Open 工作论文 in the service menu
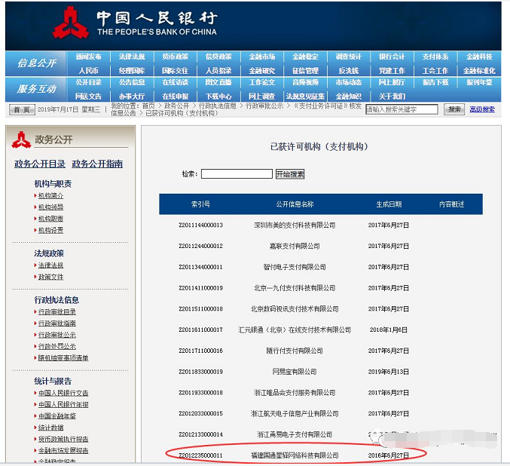 tap(262, 82)
